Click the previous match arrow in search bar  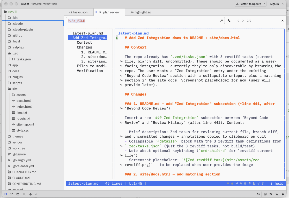click(238, 21)
